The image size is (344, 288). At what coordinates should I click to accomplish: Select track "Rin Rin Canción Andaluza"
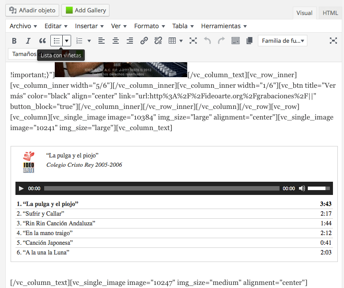click(174, 223)
